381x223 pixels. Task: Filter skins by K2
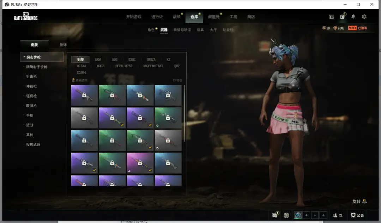point(168,60)
